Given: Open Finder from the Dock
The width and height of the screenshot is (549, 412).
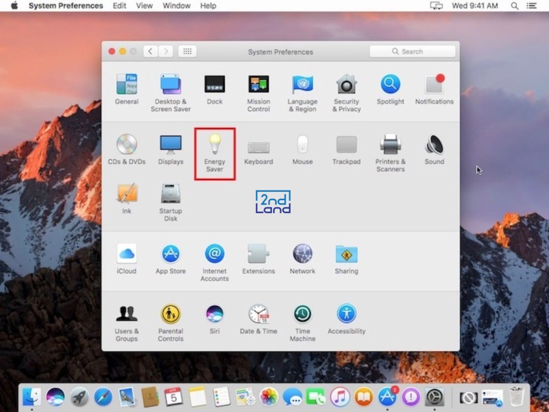Looking at the screenshot, I should click(32, 397).
